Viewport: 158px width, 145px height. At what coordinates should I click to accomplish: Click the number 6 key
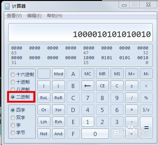[x=117, y=110]
